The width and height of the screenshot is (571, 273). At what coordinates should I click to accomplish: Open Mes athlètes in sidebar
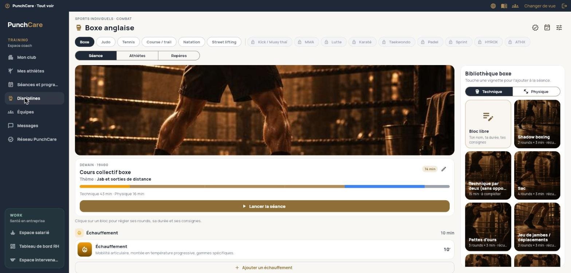pyautogui.click(x=34, y=71)
